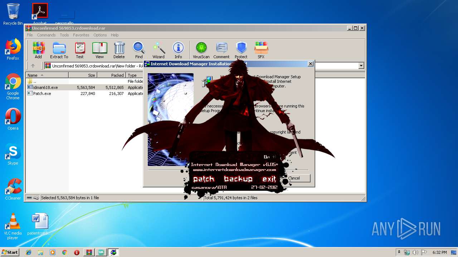Open the Commands menu

(x=46, y=35)
